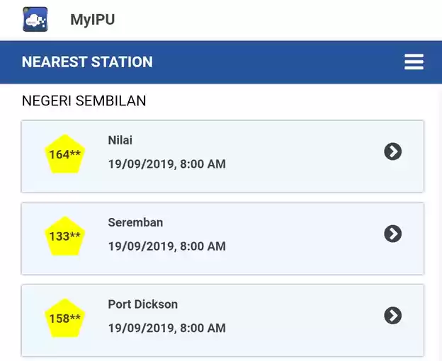Viewport: 442px width, 361px height.
Task: Open the Port Dickson station card
Action: (x=222, y=321)
